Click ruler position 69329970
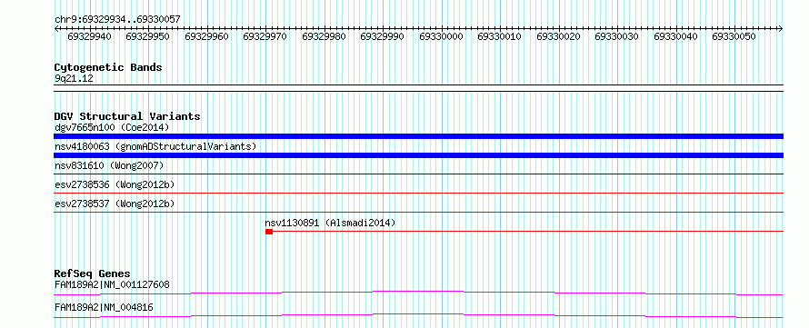The height and width of the screenshot is (328, 809). (265, 36)
